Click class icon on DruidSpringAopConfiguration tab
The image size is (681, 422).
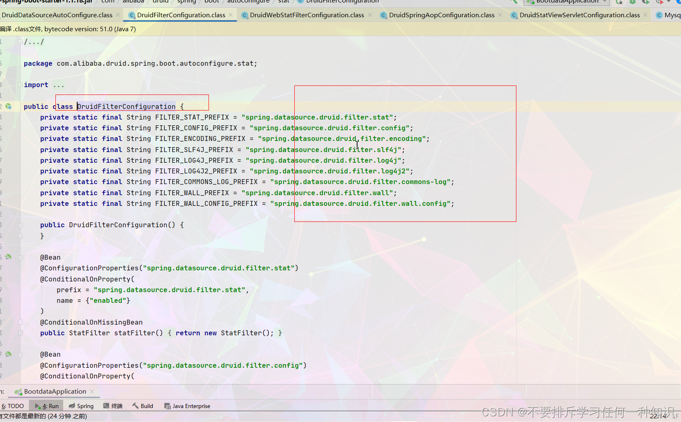(x=383, y=15)
